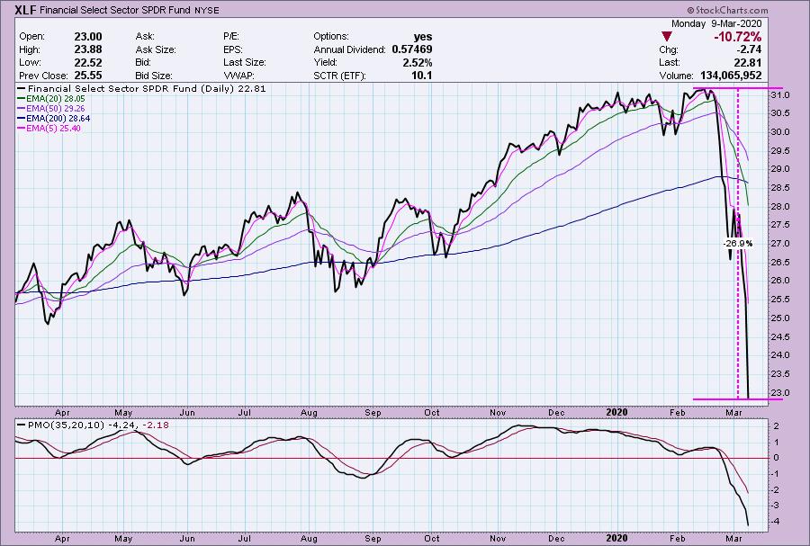Click the Low value 22.52

click(x=88, y=62)
